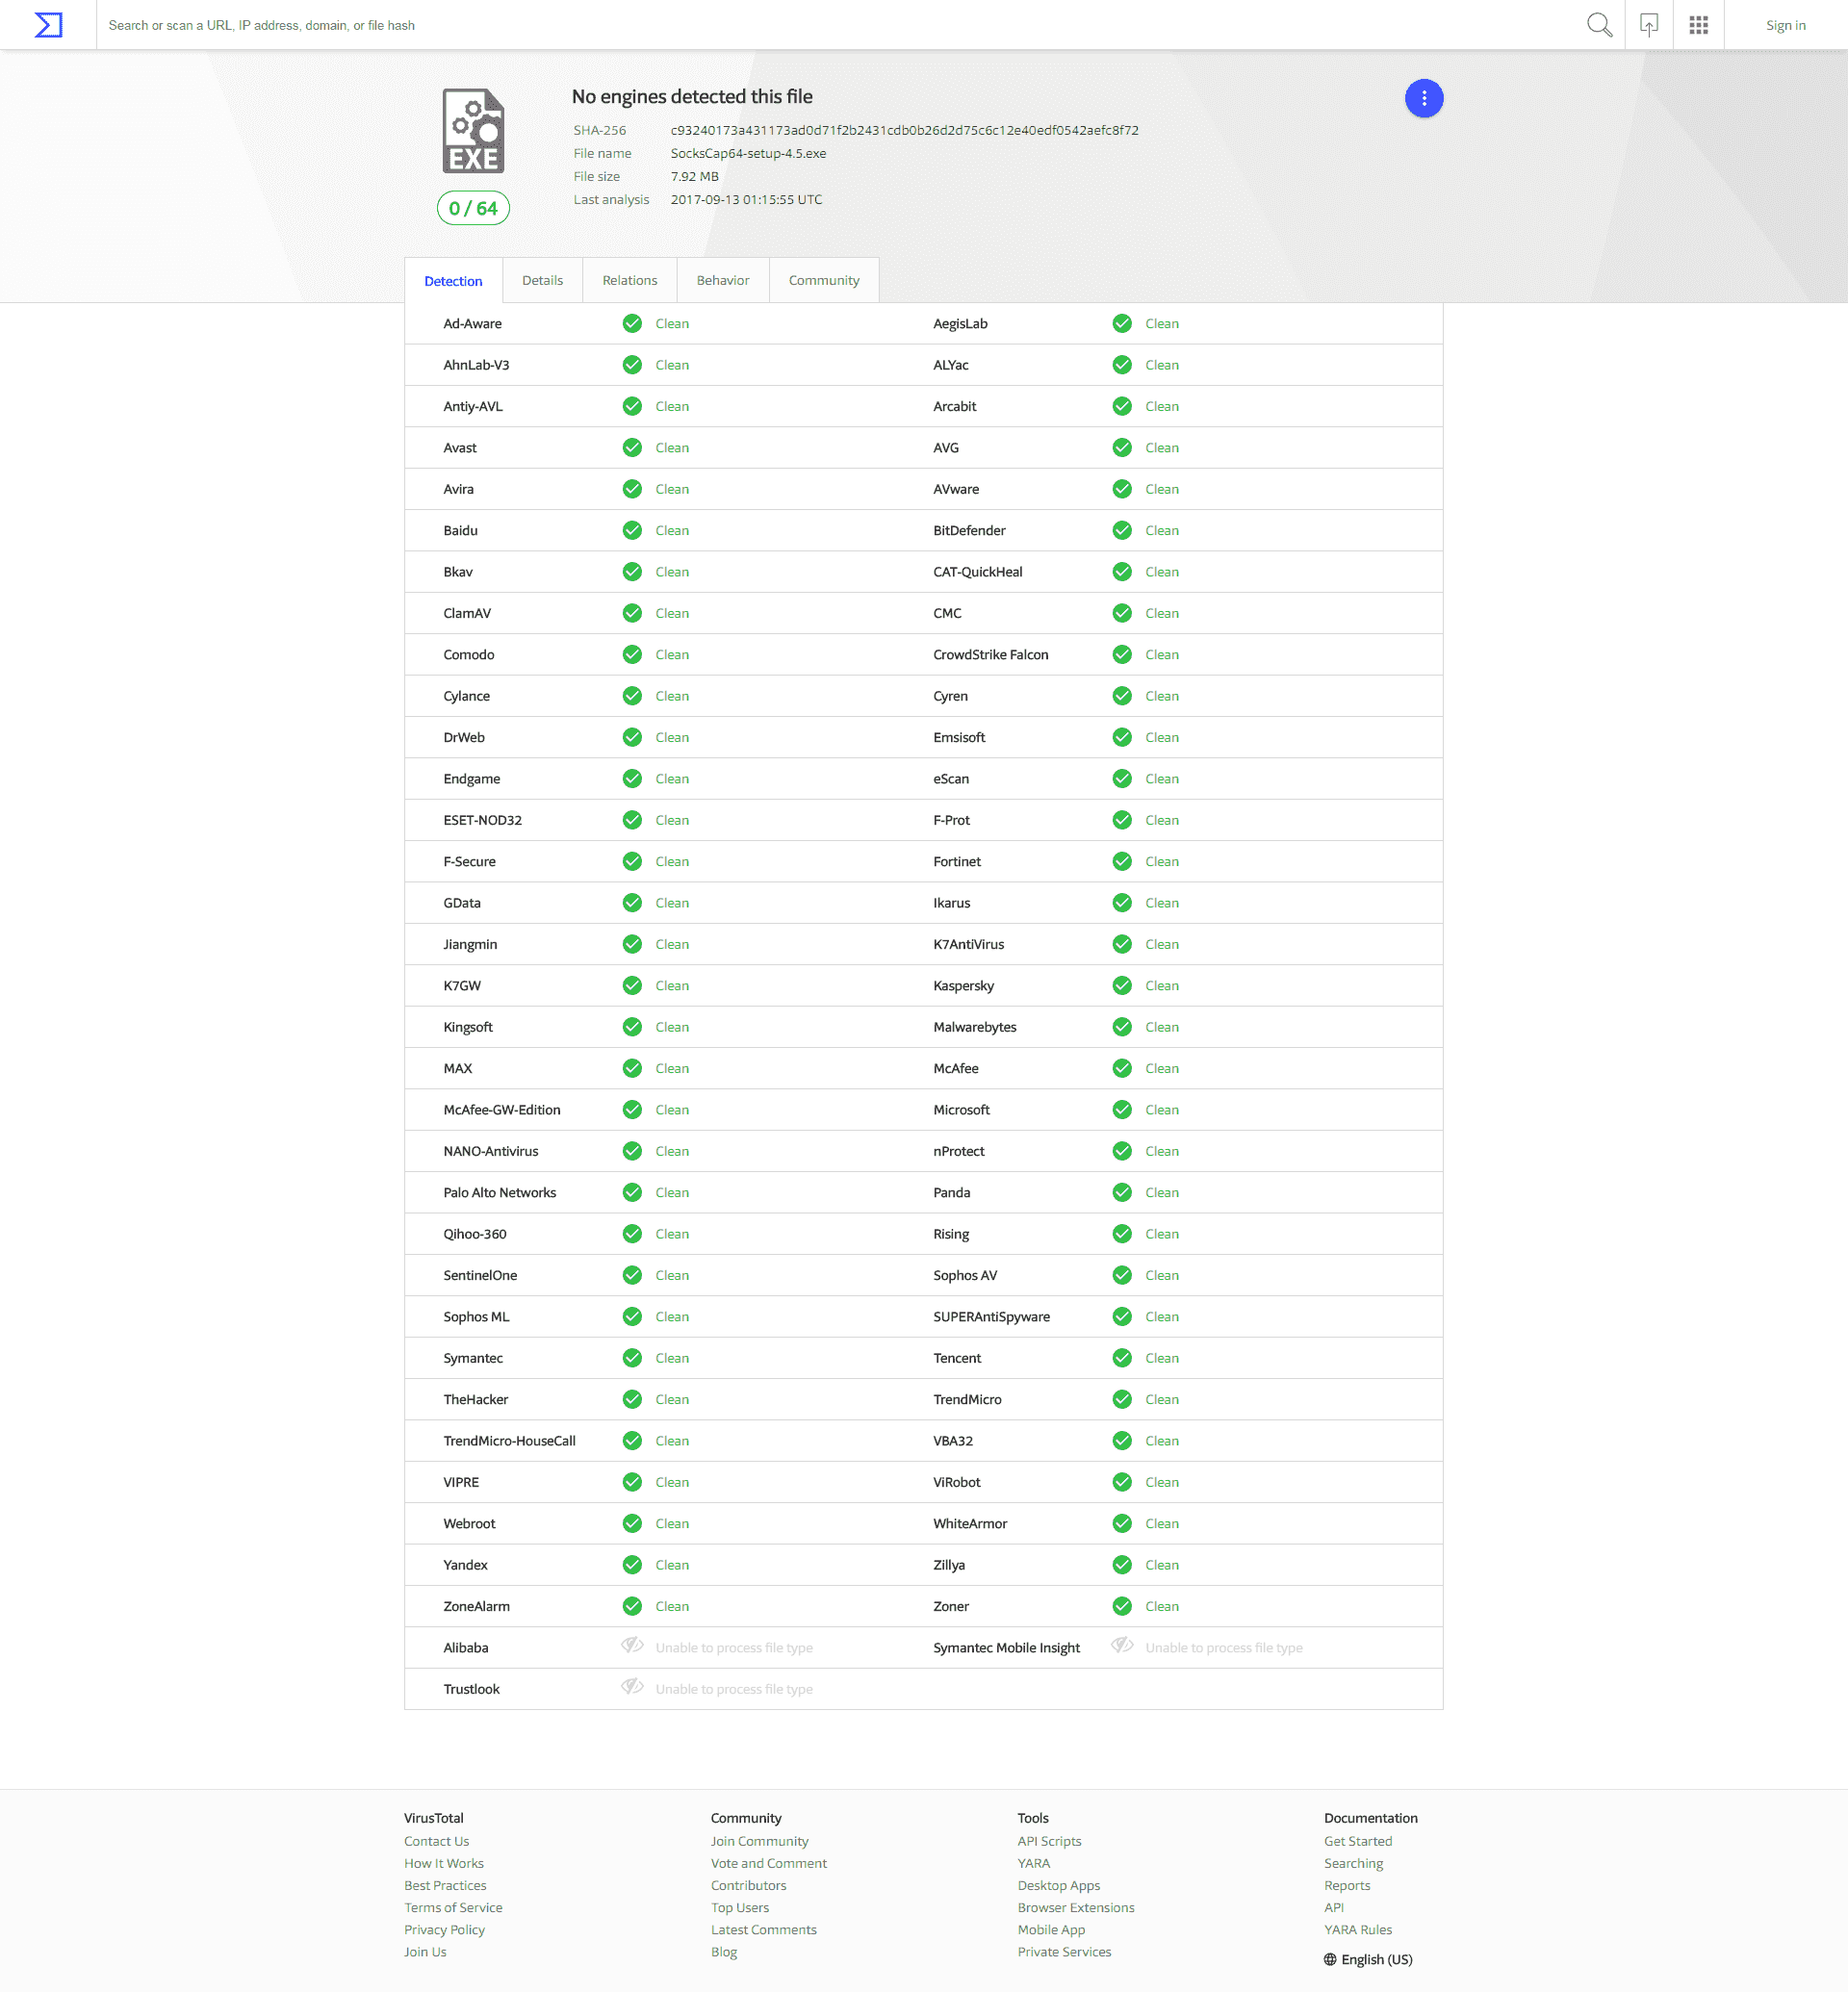Click the green Clean checkmark beside Kaspersky
Screen dimensions: 1848x1992
(1121, 985)
